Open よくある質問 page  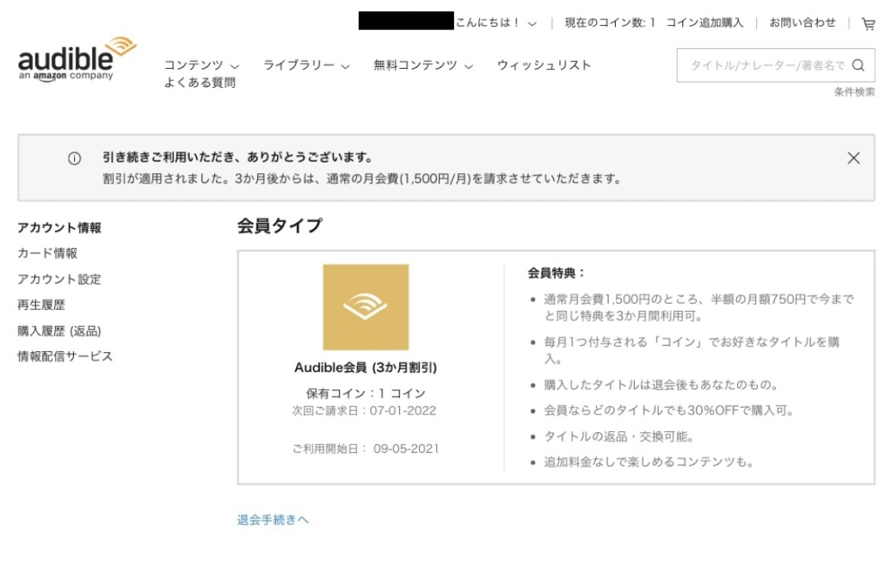click(199, 83)
